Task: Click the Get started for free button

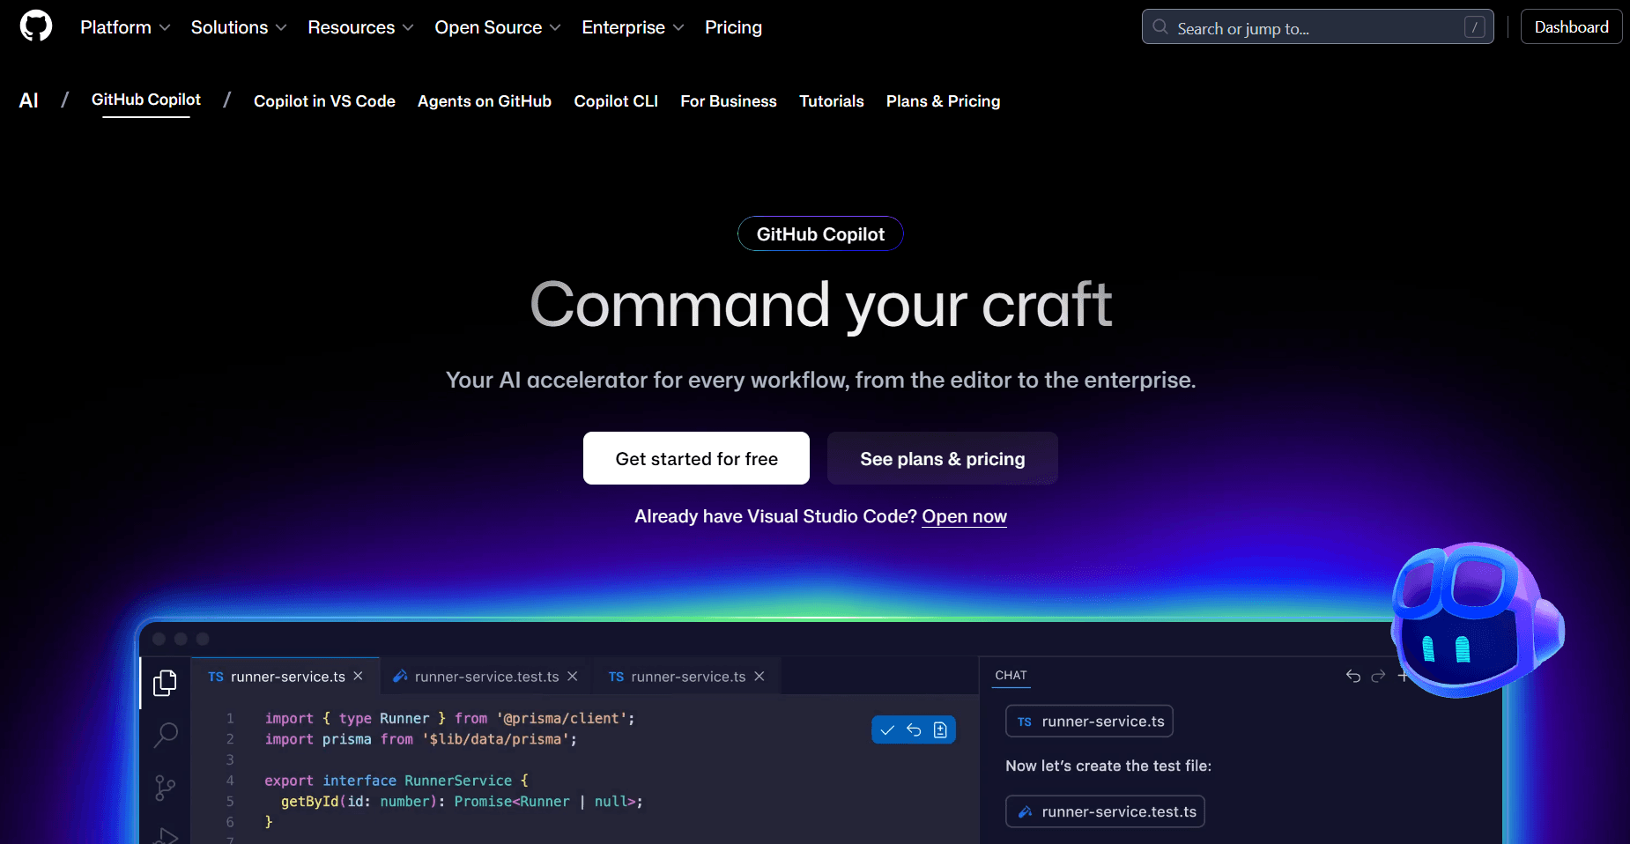Action: tap(696, 458)
